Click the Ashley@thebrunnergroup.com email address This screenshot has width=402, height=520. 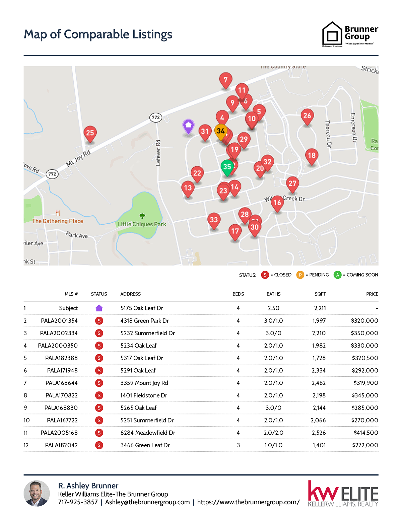(x=147, y=502)
